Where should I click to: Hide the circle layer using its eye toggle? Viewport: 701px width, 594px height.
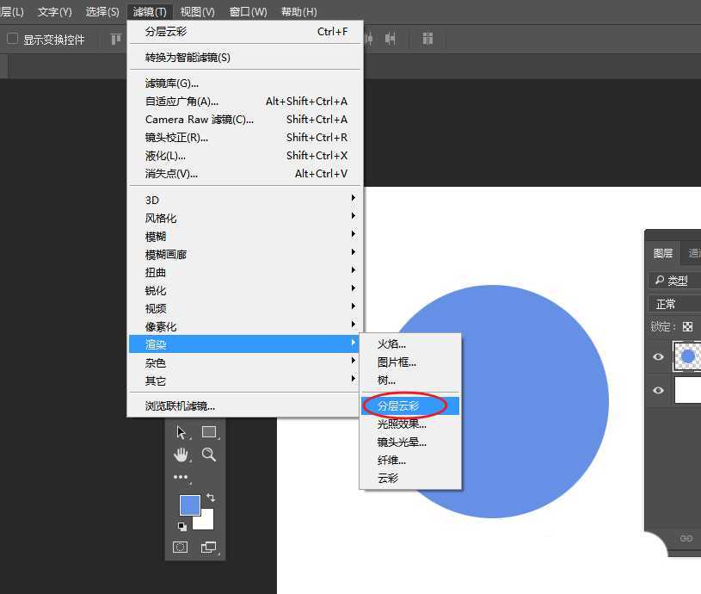click(658, 356)
